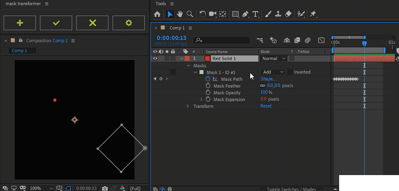Open the Graph Editor icon

321,40
